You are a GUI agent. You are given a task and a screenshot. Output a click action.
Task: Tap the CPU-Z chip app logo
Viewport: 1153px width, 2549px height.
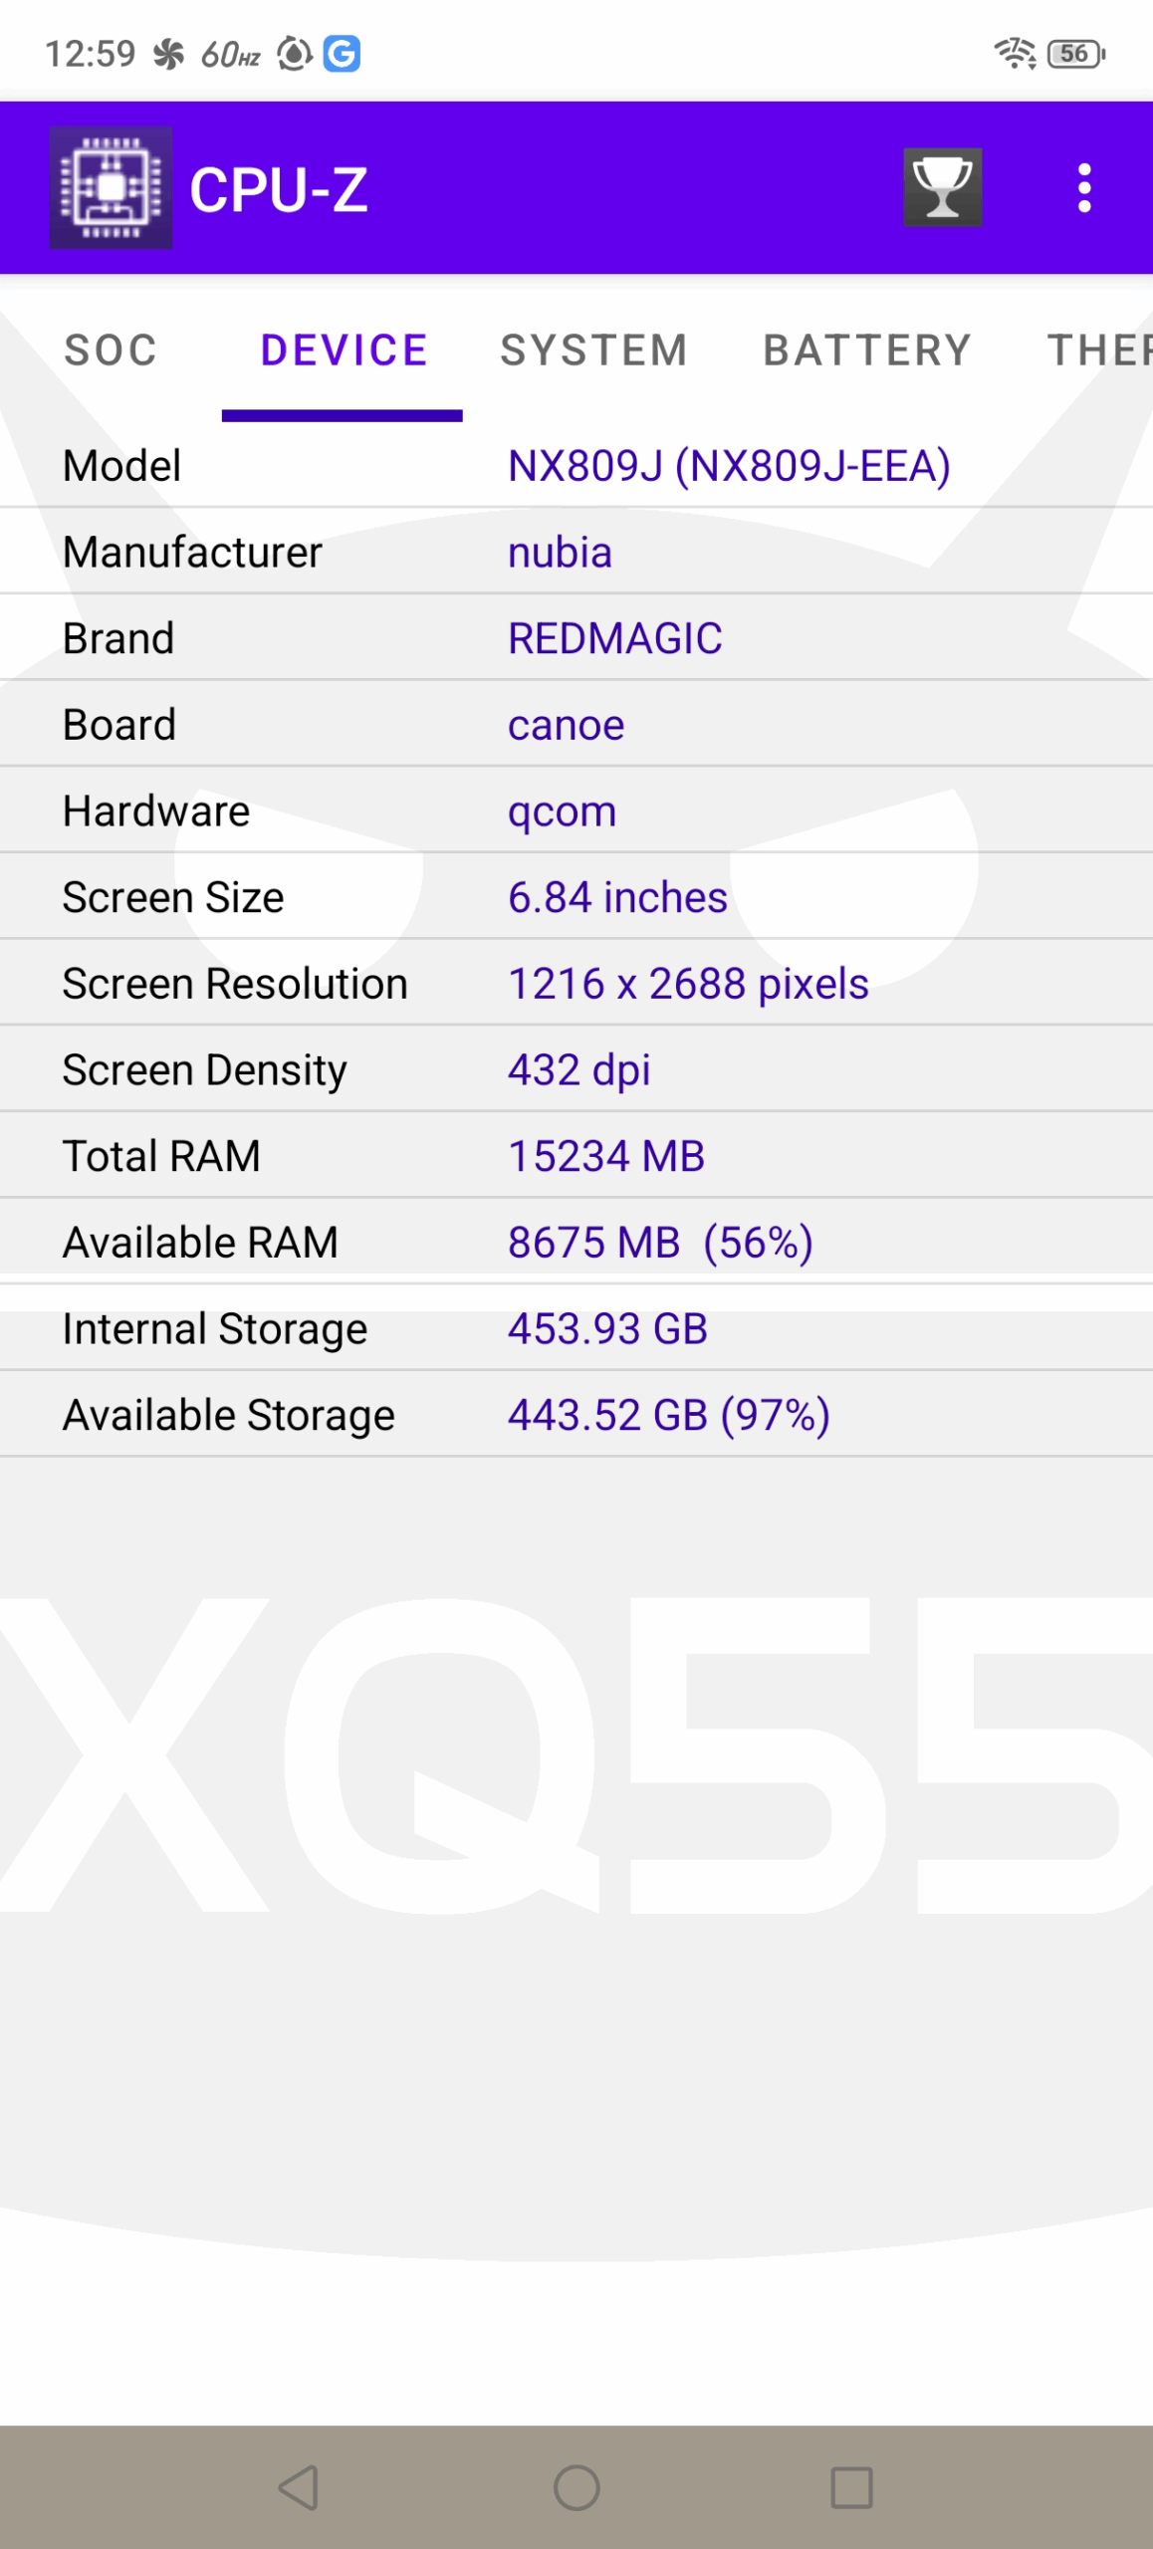(x=111, y=188)
